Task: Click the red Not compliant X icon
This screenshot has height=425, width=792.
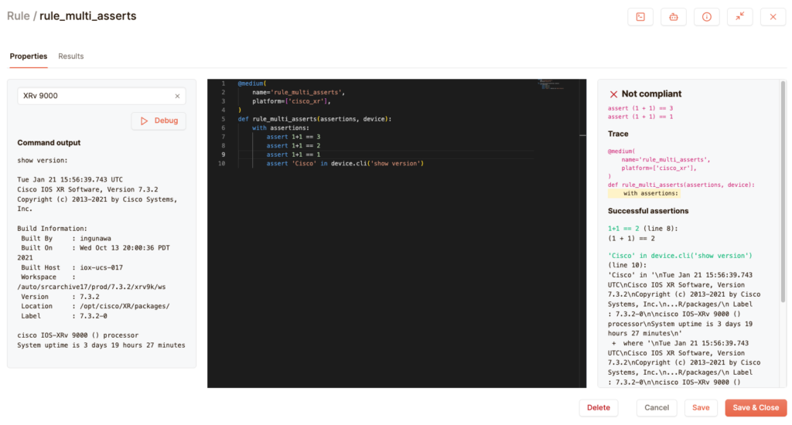Action: click(x=614, y=93)
